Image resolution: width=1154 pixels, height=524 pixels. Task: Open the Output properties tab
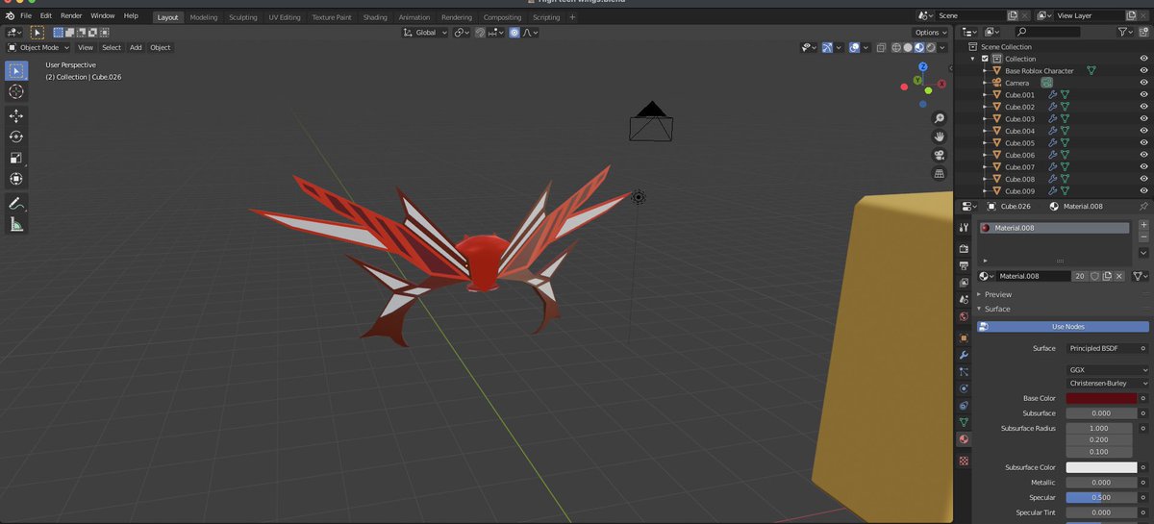[x=964, y=265]
